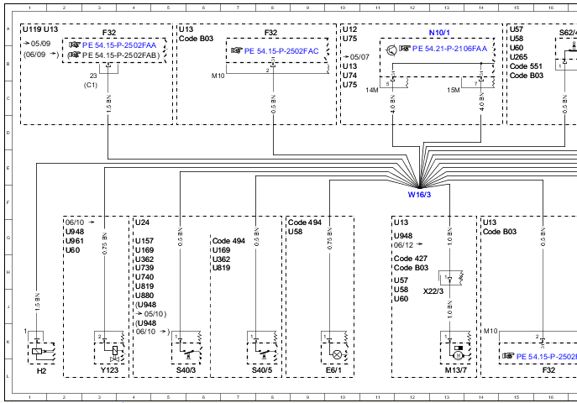Click the "H2" component label
This screenshot has width=577, height=403.
click(42, 371)
